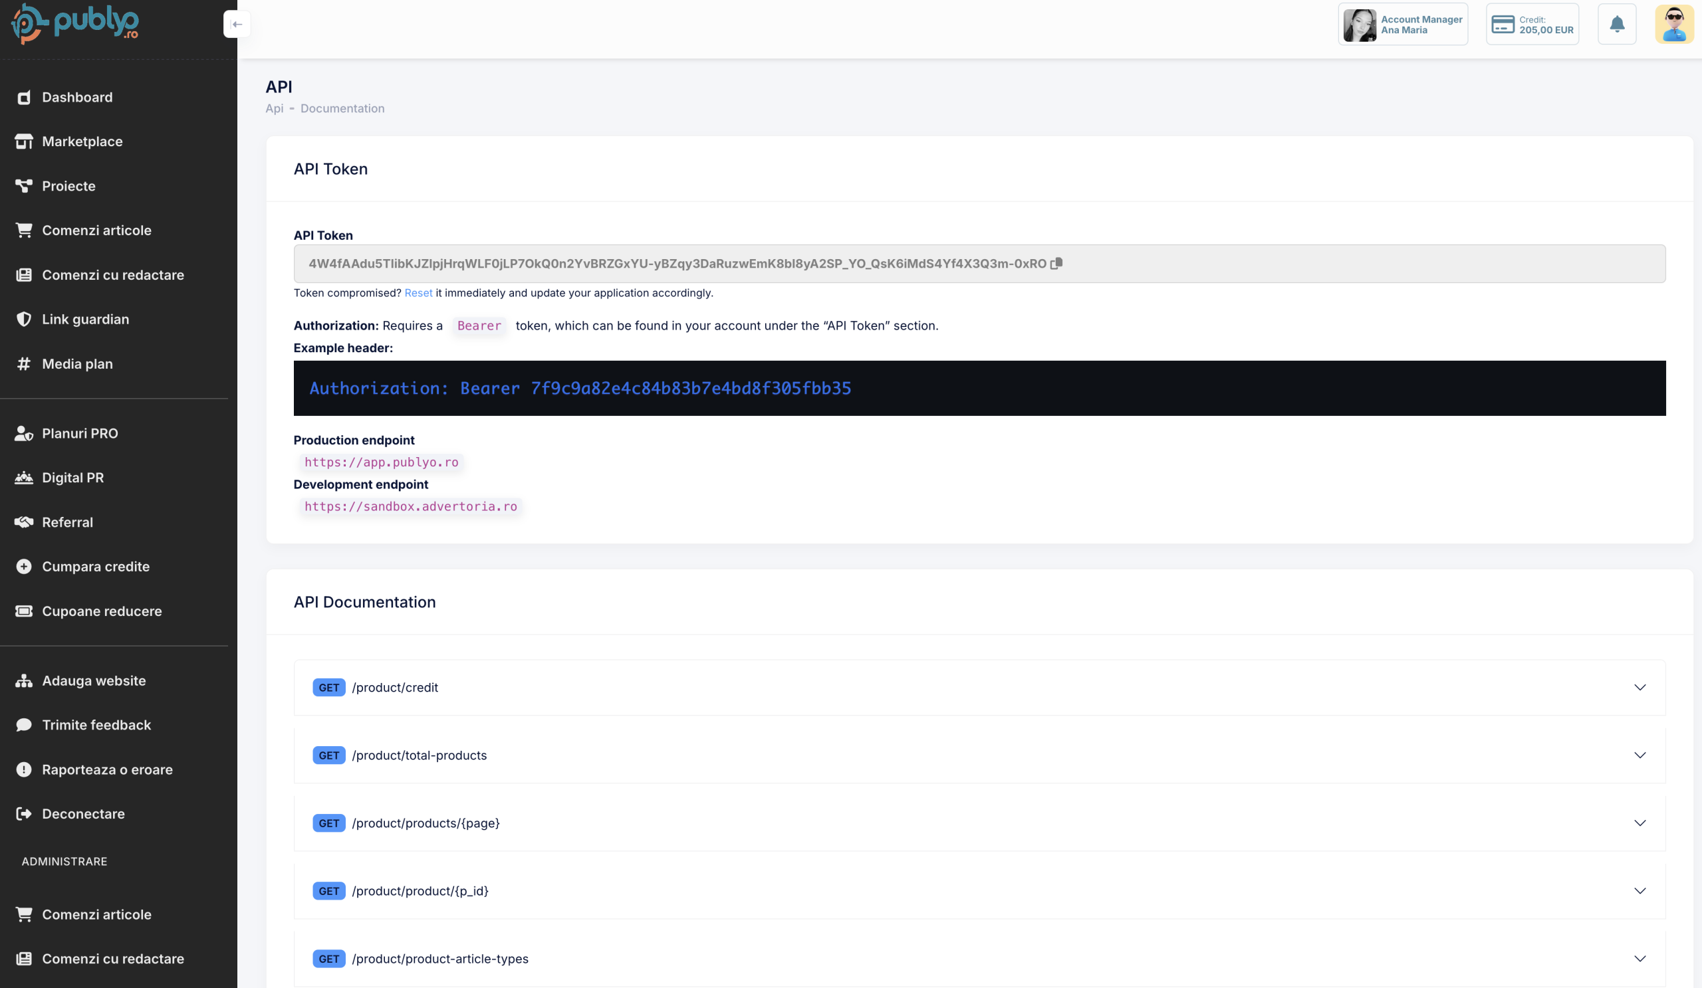Image resolution: width=1702 pixels, height=988 pixels.
Task: Click the Reset token link
Action: tap(418, 293)
